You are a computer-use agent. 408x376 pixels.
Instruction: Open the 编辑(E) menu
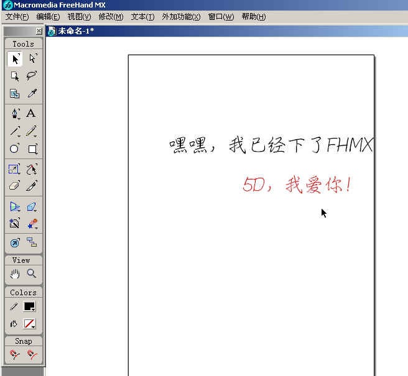(x=48, y=17)
